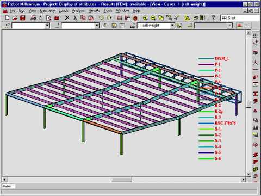Click the bar selection input field
This screenshot has height=196, width=261.
[78, 26]
